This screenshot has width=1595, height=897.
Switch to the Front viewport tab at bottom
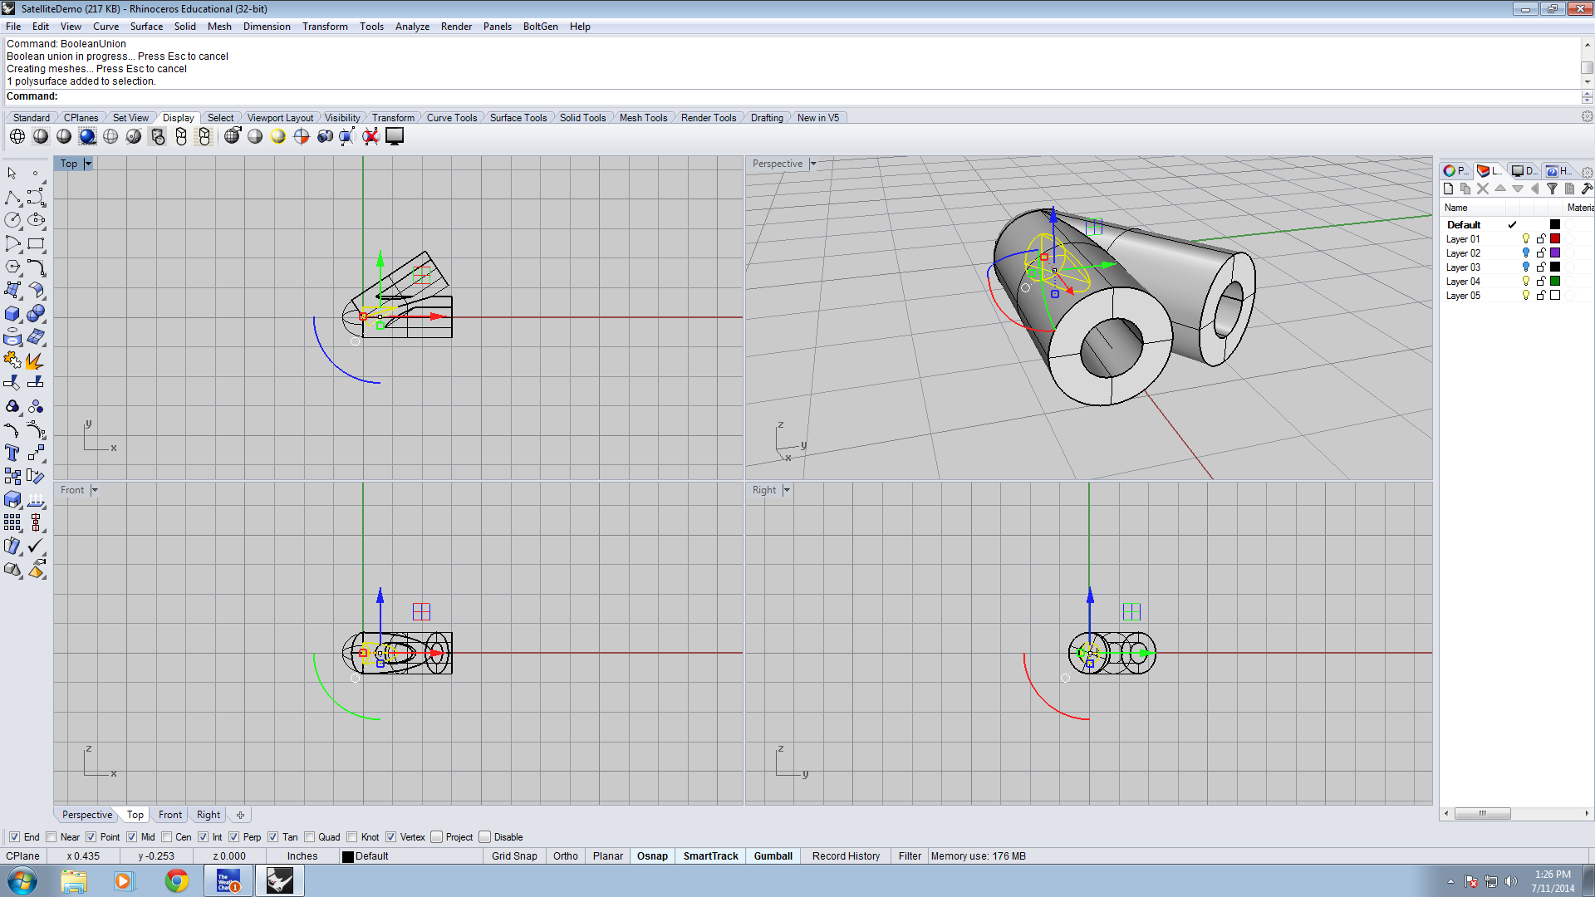point(170,815)
